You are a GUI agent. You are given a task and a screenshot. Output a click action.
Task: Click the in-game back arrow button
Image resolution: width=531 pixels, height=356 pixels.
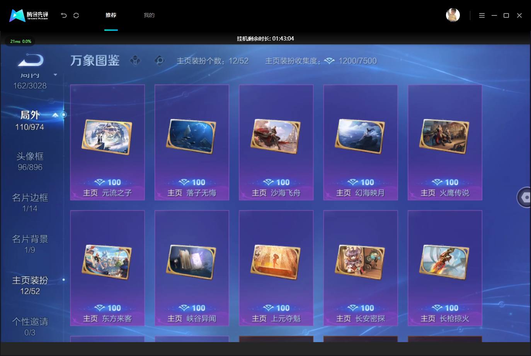[x=31, y=60]
